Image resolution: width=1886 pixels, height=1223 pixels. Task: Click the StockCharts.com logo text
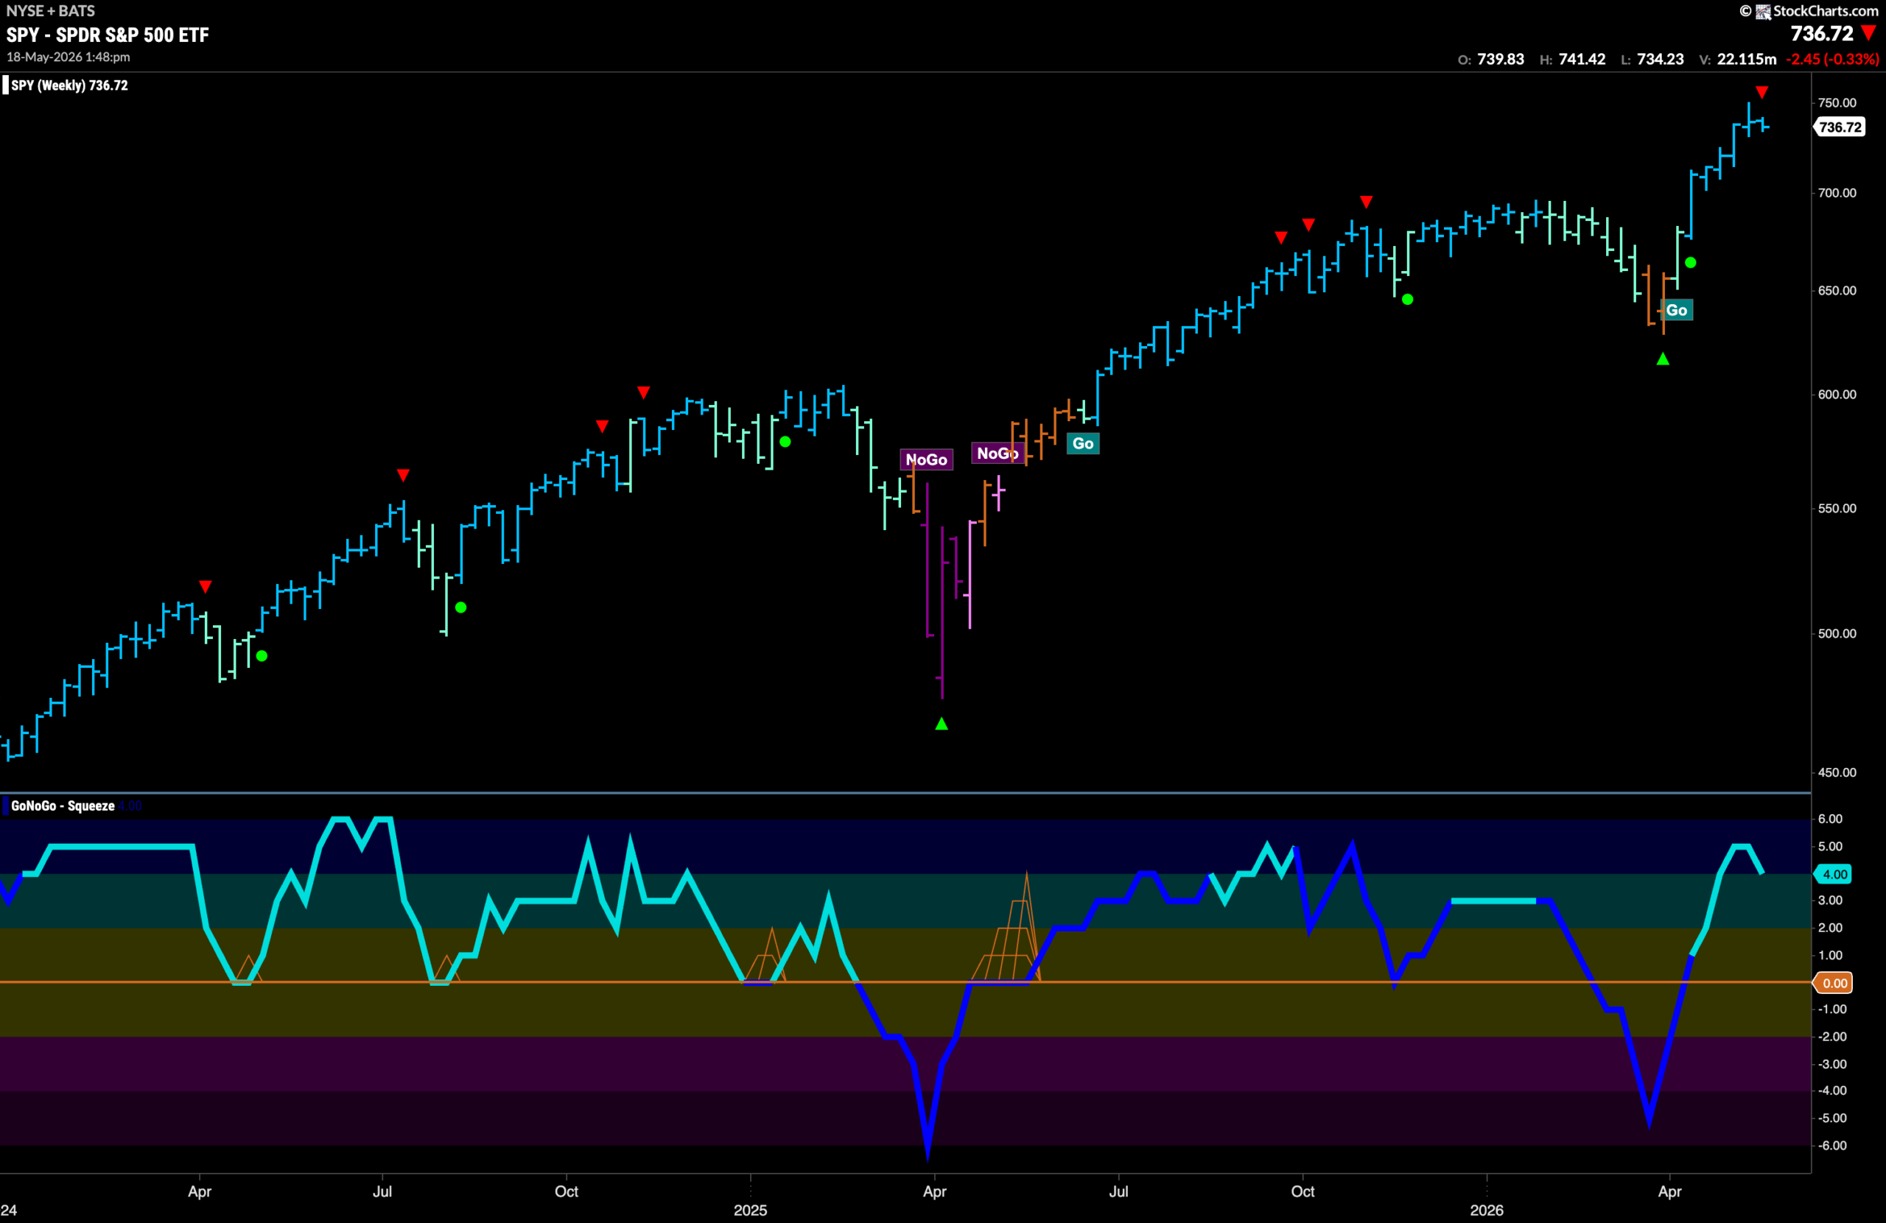tap(1825, 10)
